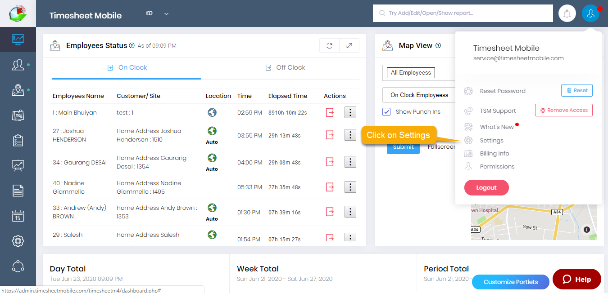Click the Employees Name column header

(78, 96)
